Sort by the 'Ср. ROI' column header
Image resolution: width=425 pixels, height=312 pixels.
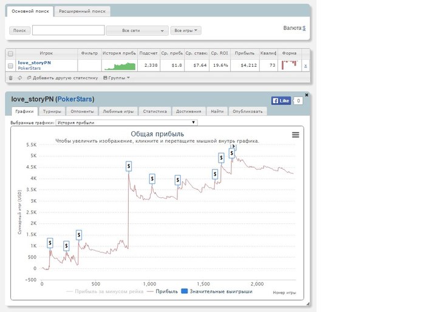tap(220, 53)
